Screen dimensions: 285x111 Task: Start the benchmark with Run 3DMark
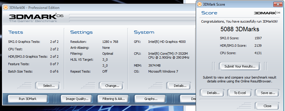pyautogui.click(x=27, y=99)
